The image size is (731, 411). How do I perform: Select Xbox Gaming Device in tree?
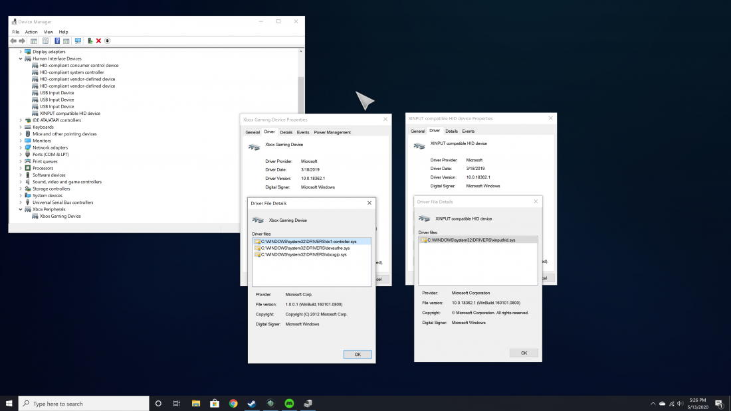60,216
